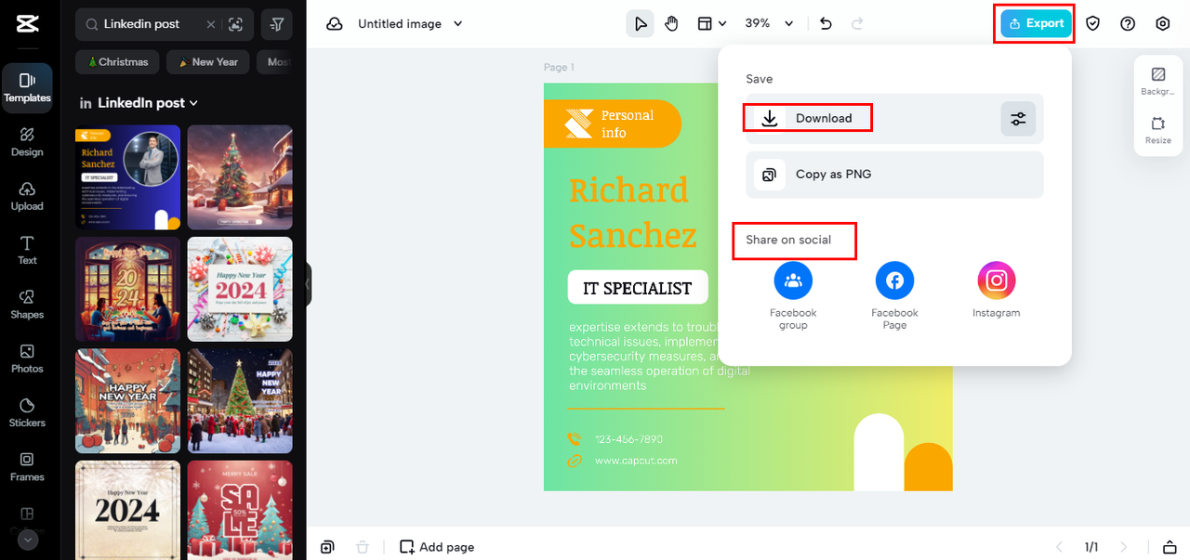The width and height of the screenshot is (1190, 560).
Task: Expand more sidebar tools with down chevron
Action: point(27,539)
